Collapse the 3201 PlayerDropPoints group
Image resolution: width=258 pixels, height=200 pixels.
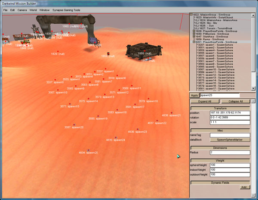194,42
